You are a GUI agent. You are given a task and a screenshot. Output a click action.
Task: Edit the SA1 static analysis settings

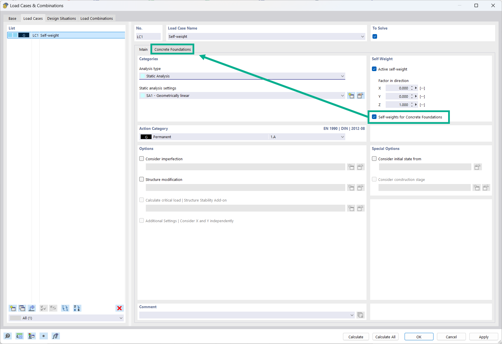[x=360, y=95]
